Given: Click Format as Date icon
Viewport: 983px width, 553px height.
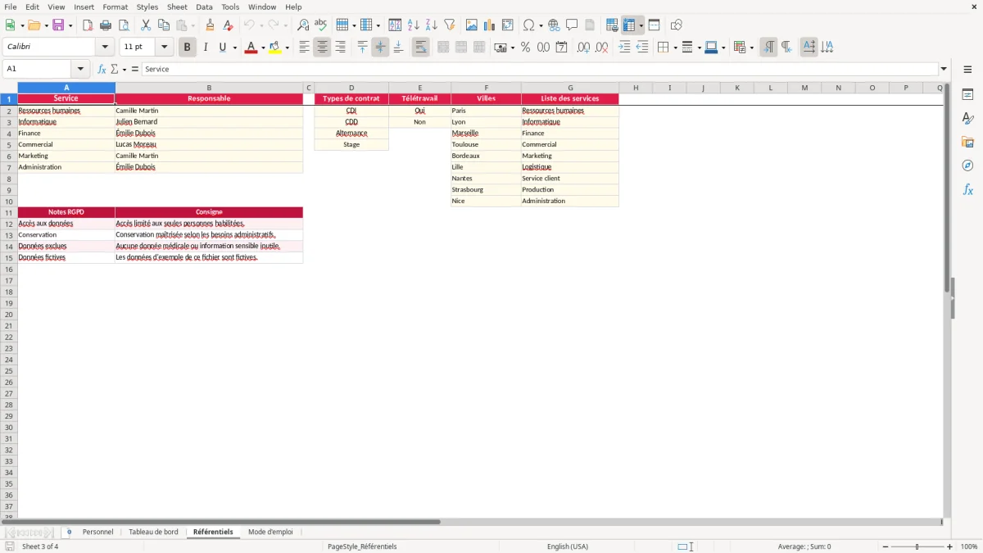Looking at the screenshot, I should [561, 48].
